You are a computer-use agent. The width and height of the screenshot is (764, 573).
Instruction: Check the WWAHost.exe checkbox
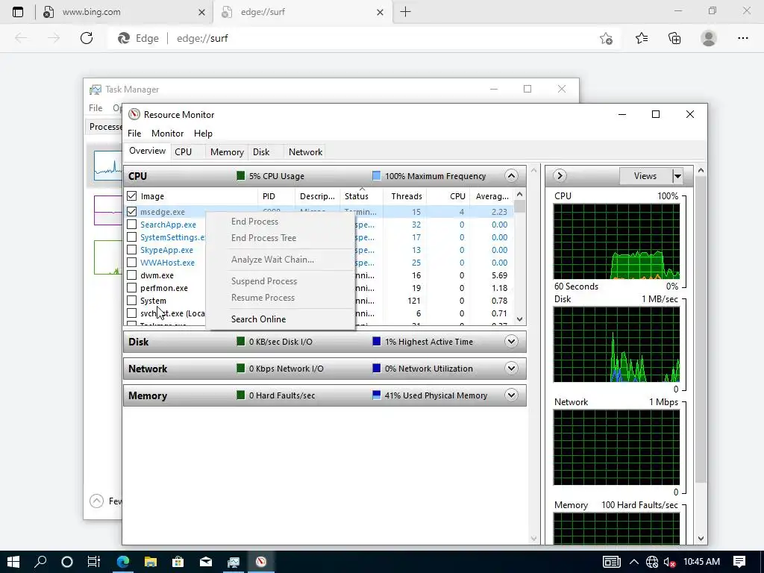pyautogui.click(x=131, y=262)
